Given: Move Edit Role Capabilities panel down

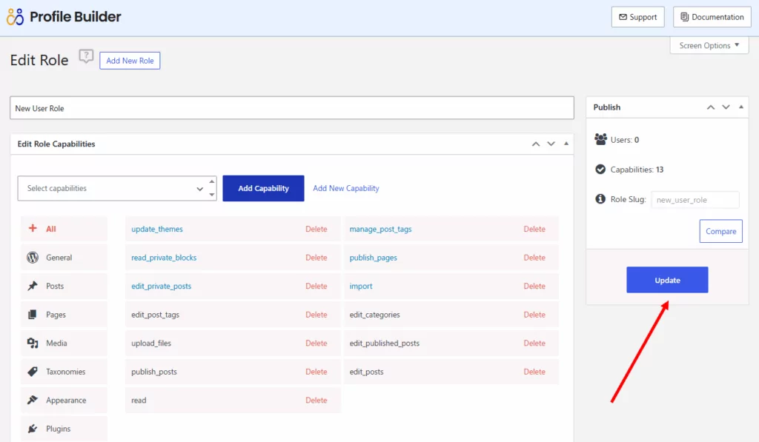Looking at the screenshot, I should (551, 144).
